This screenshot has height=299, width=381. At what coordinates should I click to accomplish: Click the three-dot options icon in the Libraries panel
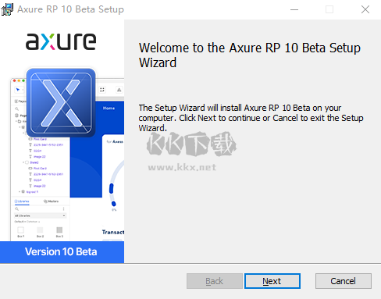tap(63, 209)
